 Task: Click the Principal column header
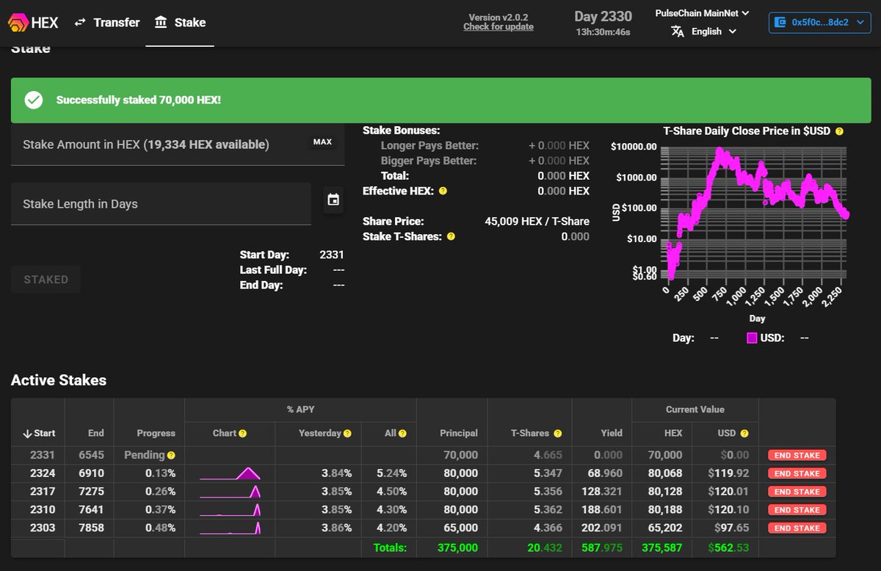[x=459, y=433]
